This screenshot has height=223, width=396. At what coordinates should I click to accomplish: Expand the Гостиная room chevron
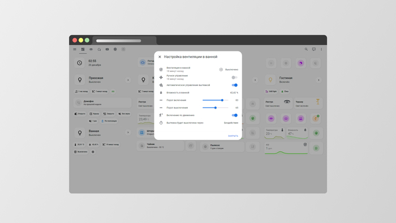click(318, 80)
